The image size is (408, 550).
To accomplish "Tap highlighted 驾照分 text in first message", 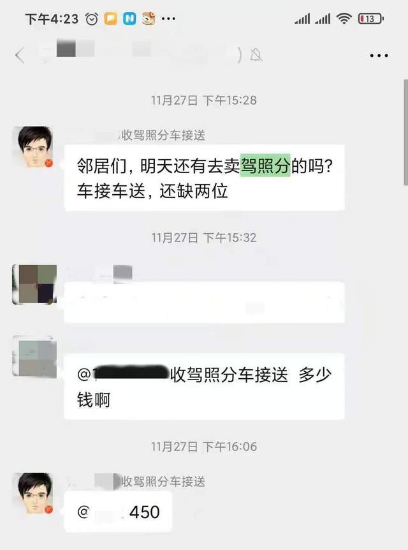I will click(x=265, y=165).
